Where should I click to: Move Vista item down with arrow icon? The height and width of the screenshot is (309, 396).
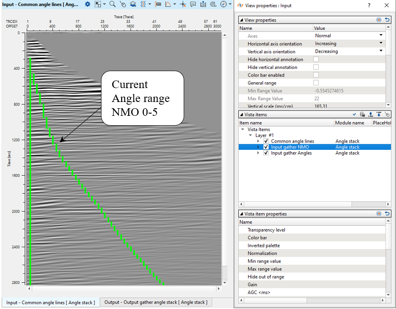pyautogui.click(x=379, y=114)
